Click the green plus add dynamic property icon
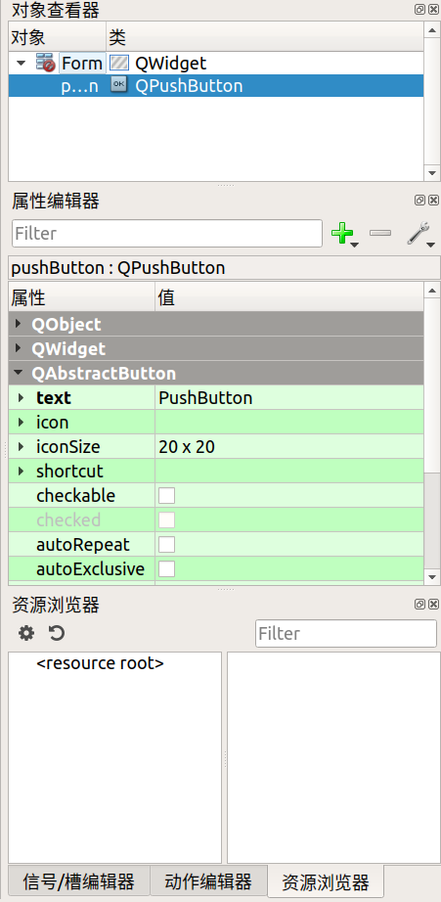Viewport: 441px width, 902px height. (x=343, y=234)
